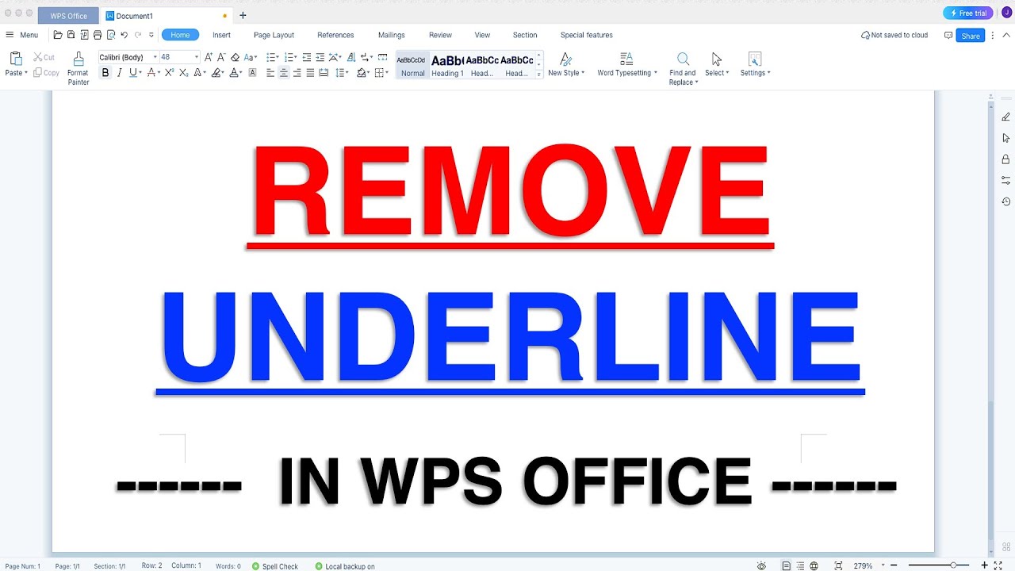The image size is (1015, 571).
Task: Open the font name dropdown
Action: click(x=155, y=57)
